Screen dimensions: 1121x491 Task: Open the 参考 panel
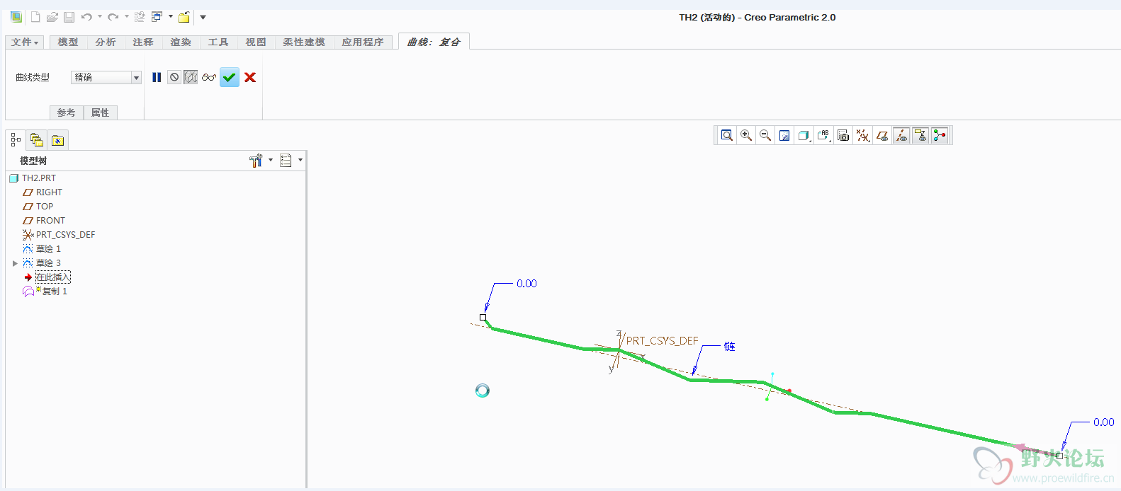pos(66,112)
